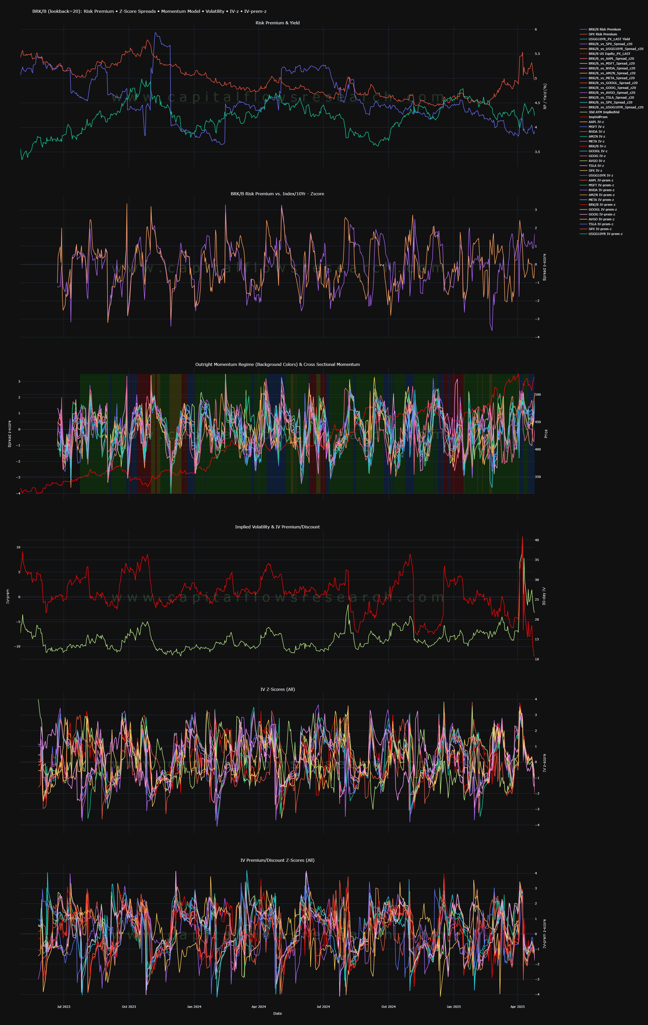Viewport: 648px width, 1025px height.
Task: Toggle cyan BRK/B_vs_SPX_Spread_z20 legend entry
Action: [606, 102]
